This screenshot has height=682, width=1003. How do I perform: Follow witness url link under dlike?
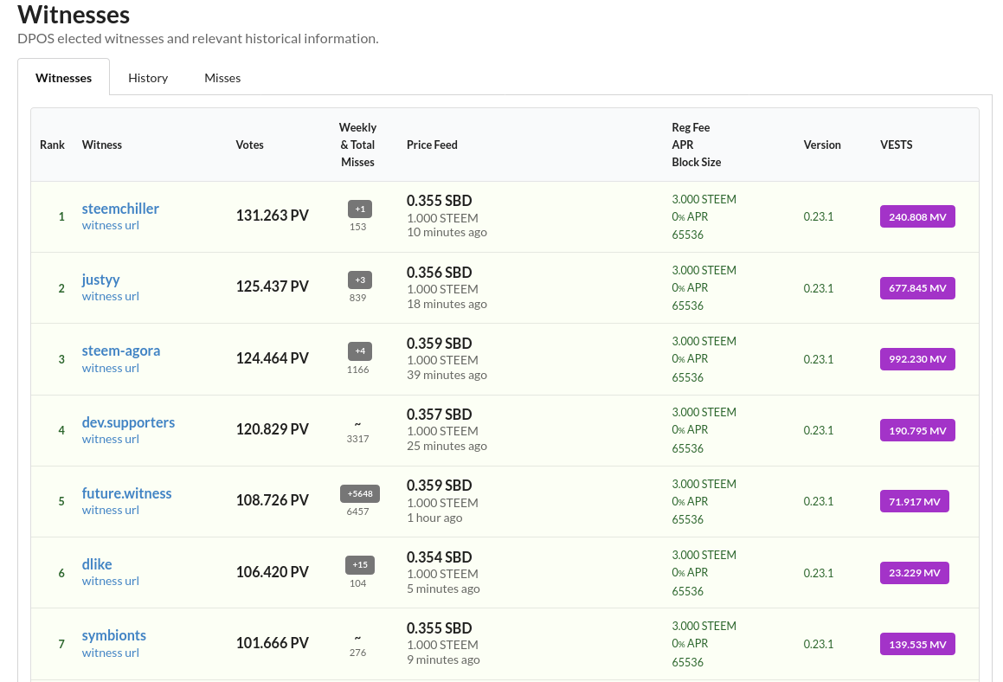click(x=110, y=581)
